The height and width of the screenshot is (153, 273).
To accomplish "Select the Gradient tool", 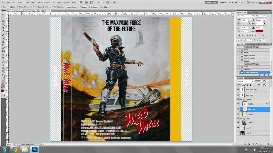I will (x=3, y=51).
